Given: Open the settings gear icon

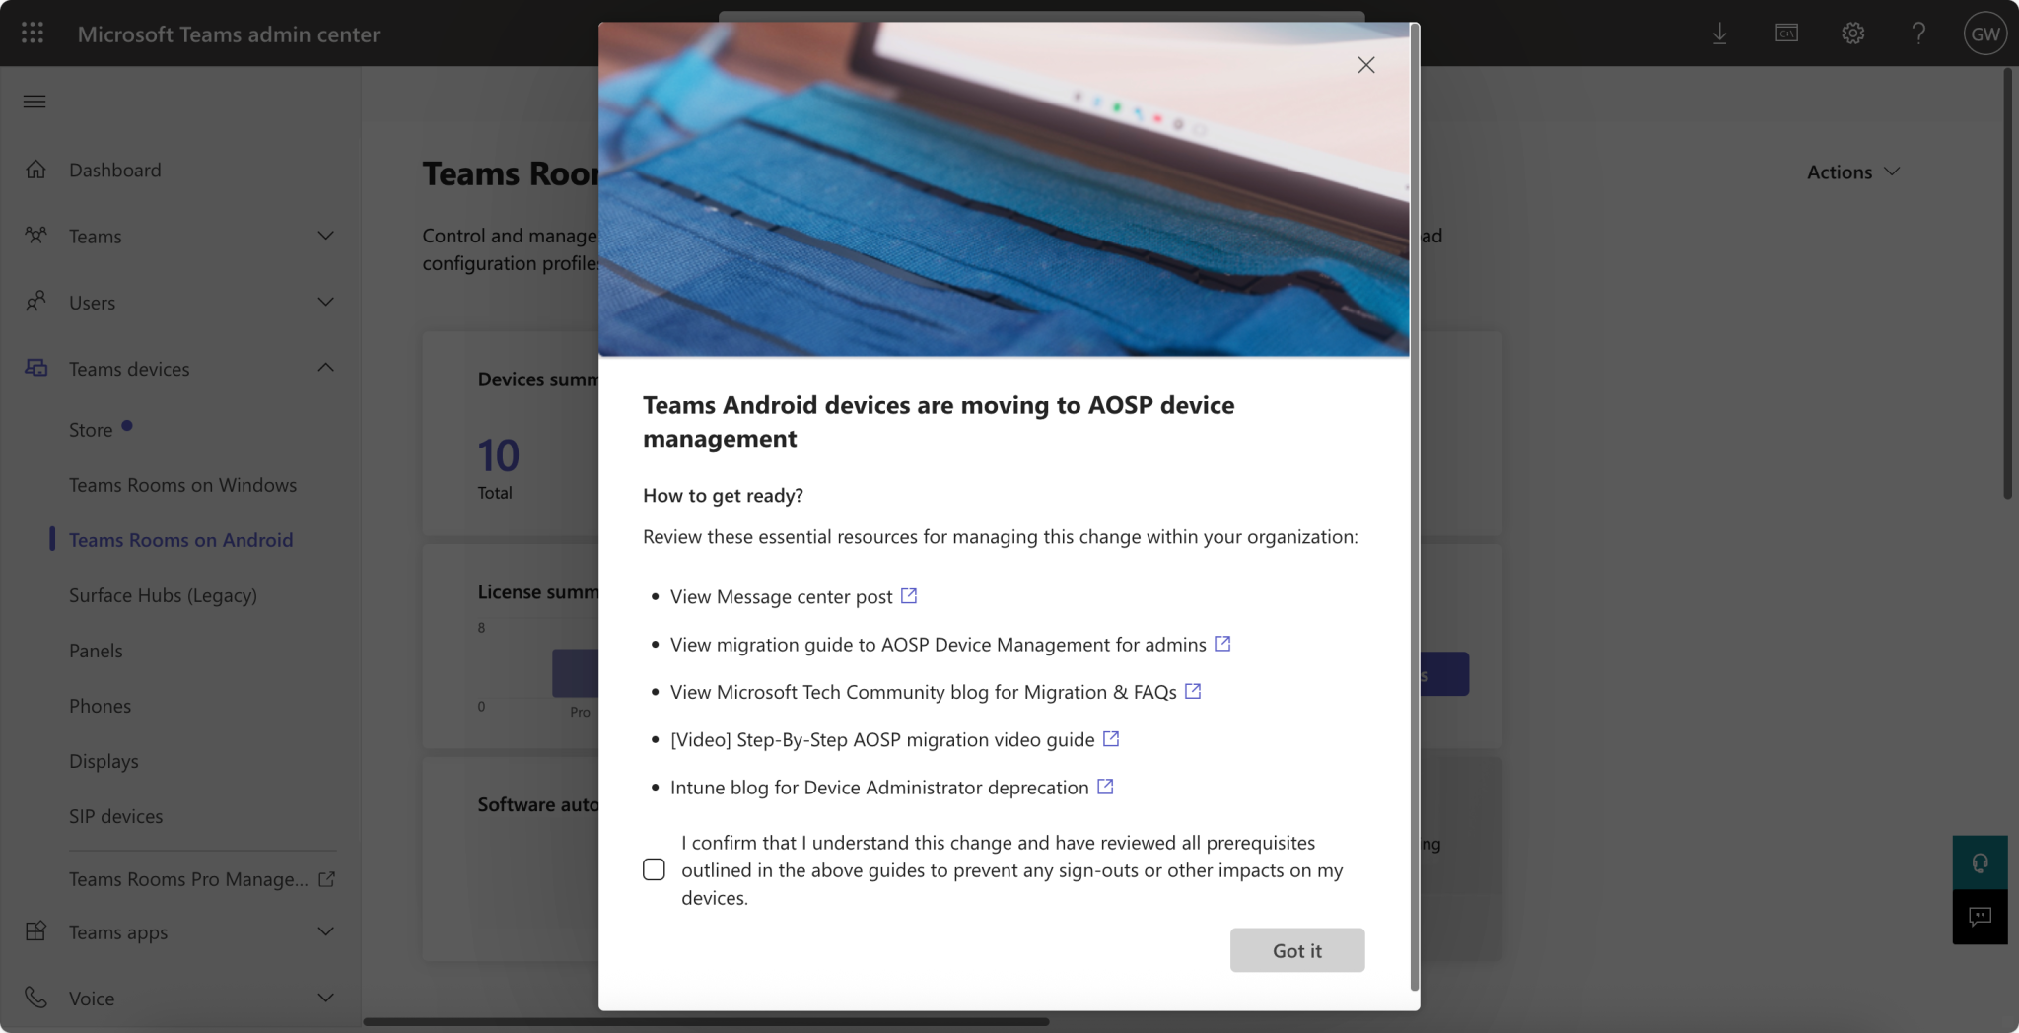Looking at the screenshot, I should point(1852,33).
